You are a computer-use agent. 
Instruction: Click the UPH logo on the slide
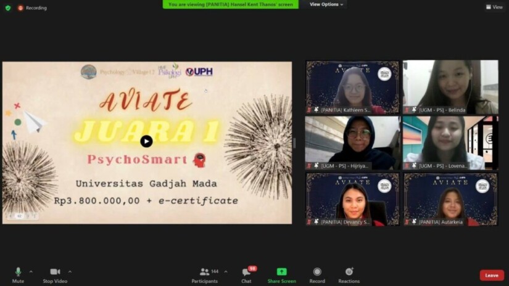tap(199, 71)
